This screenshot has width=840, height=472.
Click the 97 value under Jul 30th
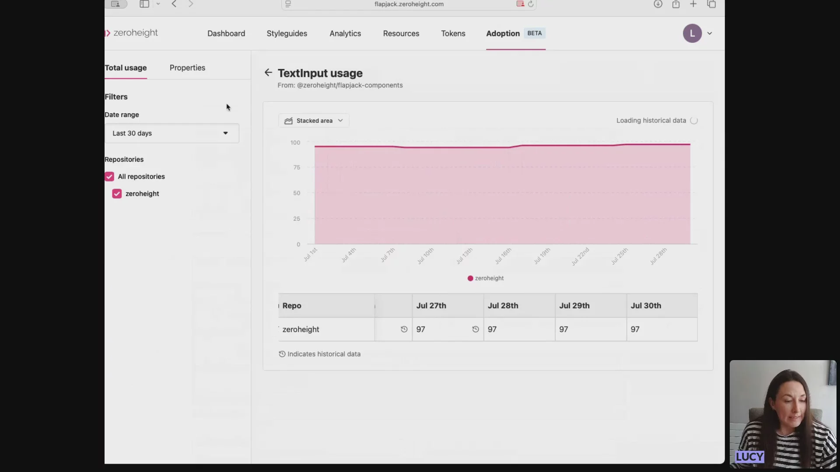pos(635,329)
